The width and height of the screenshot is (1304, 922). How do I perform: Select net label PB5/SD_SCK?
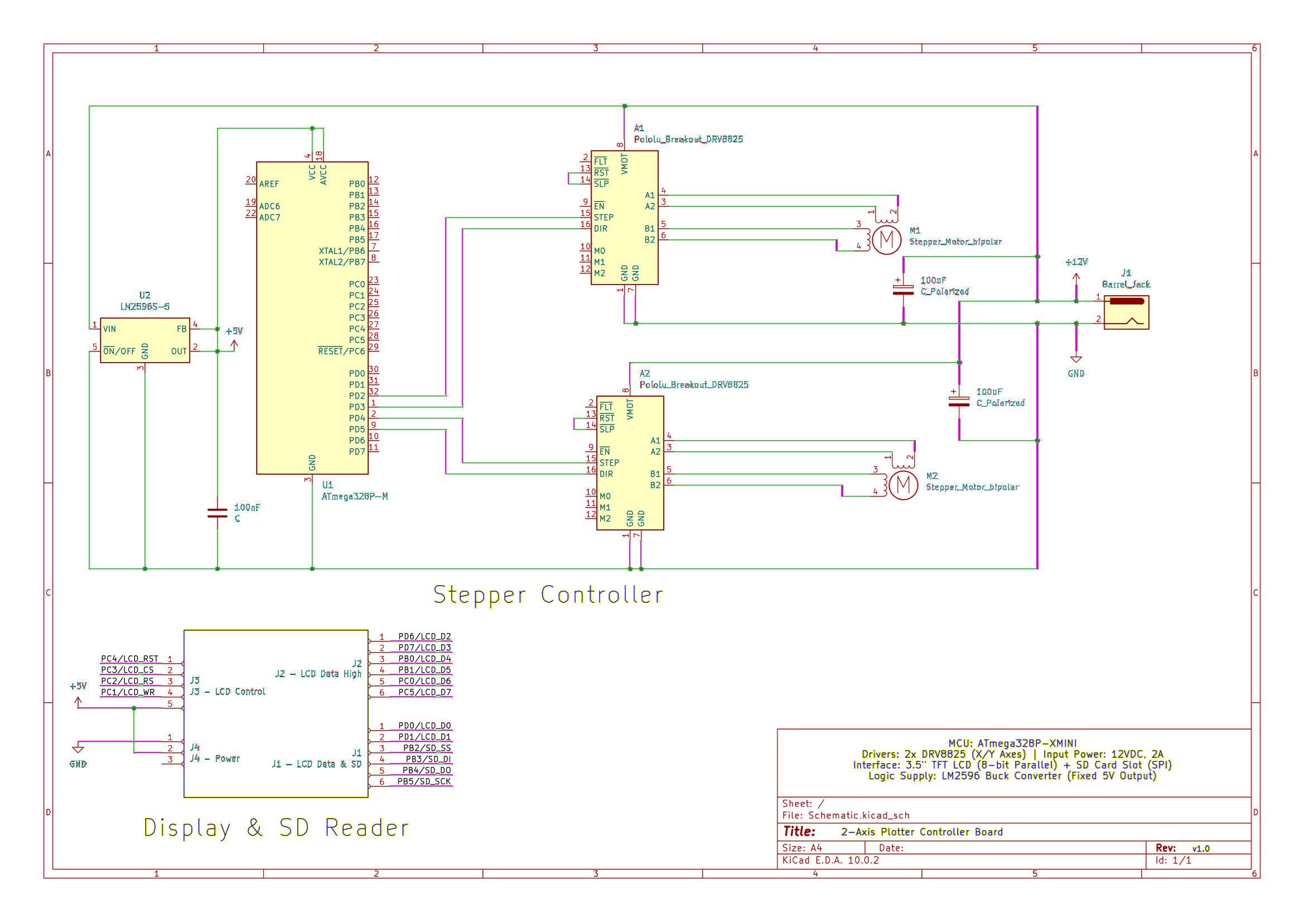pos(424,781)
